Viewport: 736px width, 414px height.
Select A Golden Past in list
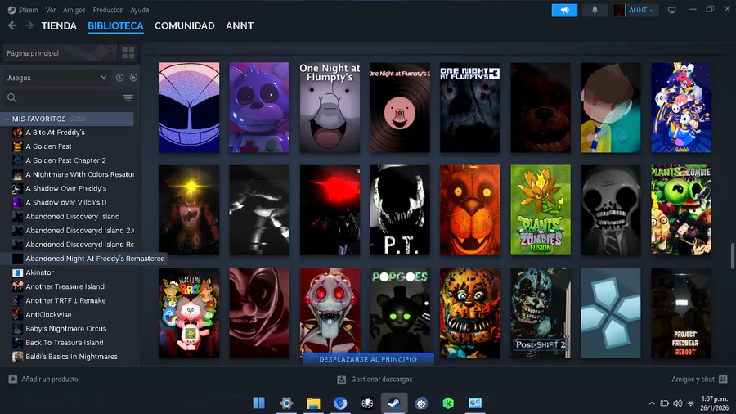pos(48,146)
